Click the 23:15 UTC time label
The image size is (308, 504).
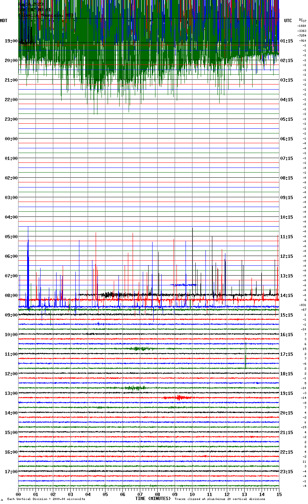[286, 472]
